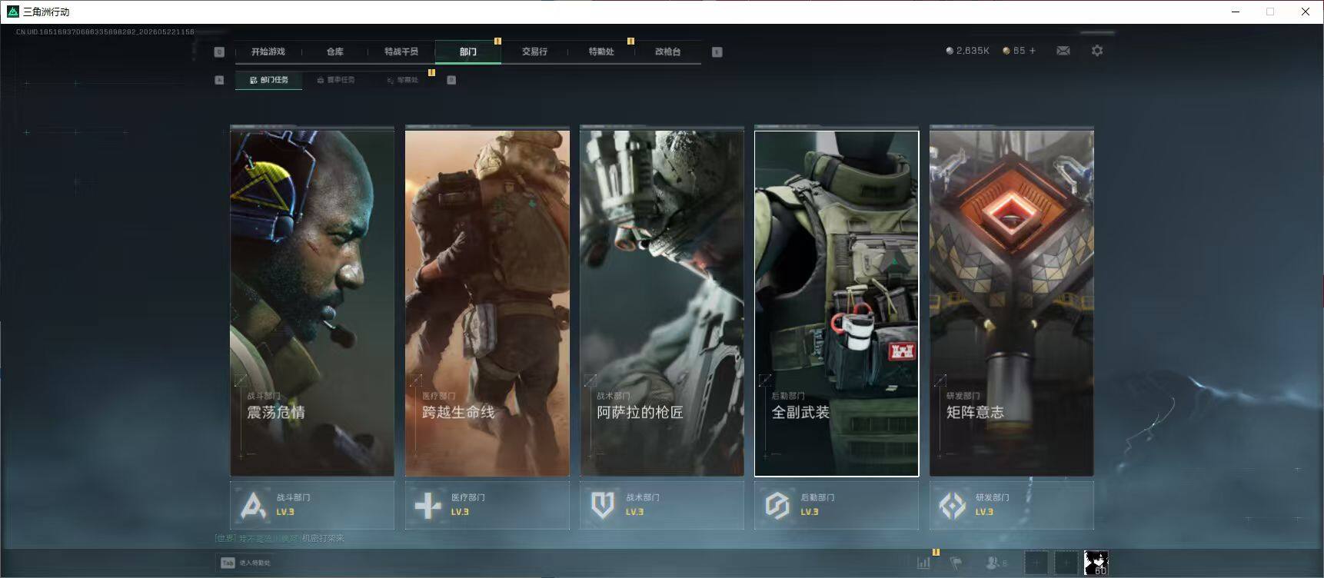The image size is (1324, 578).
Task: Click the 战术部门 shield icon
Action: 602,505
